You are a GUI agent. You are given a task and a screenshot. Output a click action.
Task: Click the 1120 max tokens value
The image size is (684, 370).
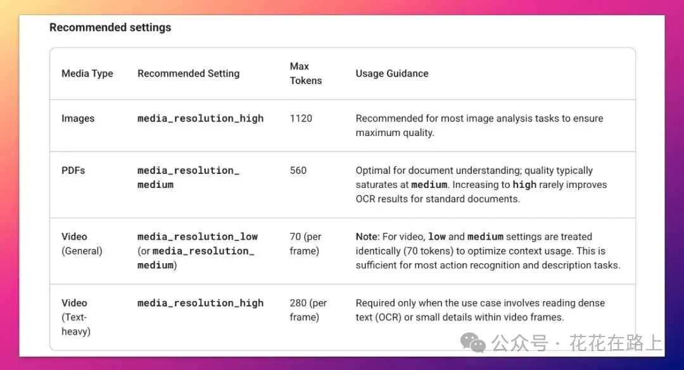301,118
